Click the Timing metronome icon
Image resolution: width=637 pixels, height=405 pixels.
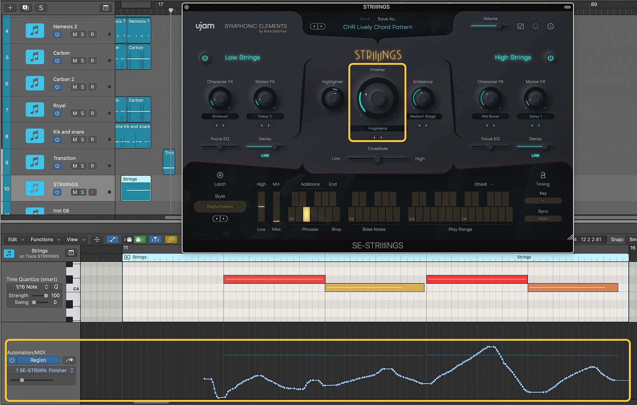coord(543,175)
